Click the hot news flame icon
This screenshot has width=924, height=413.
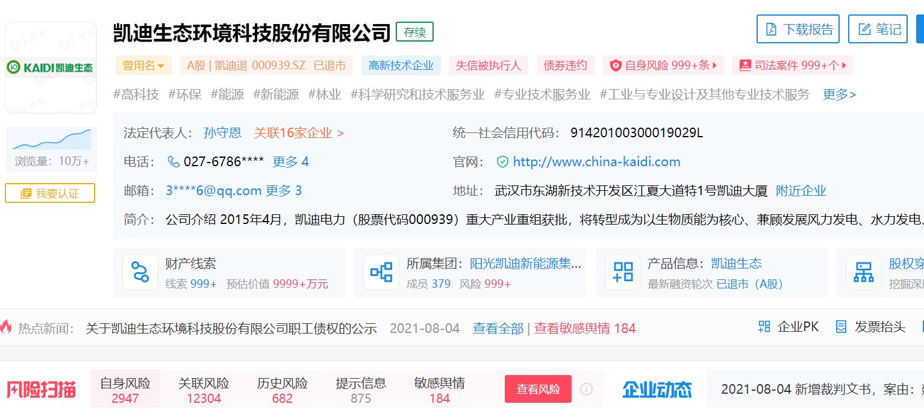click(6, 327)
